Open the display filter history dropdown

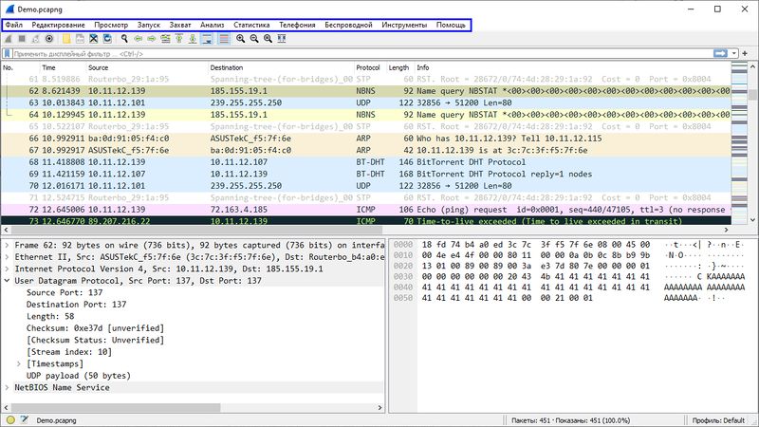point(734,53)
